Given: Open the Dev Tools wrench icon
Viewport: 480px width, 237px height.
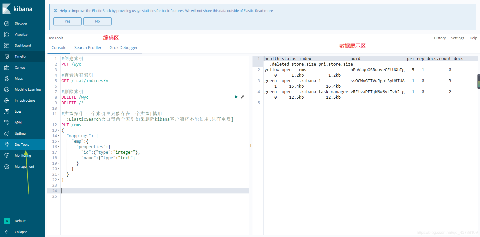Looking at the screenshot, I should (7, 144).
